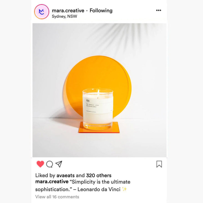203x203 pixels.
Task: Open mara.creative username in the caption
Action: (52, 182)
